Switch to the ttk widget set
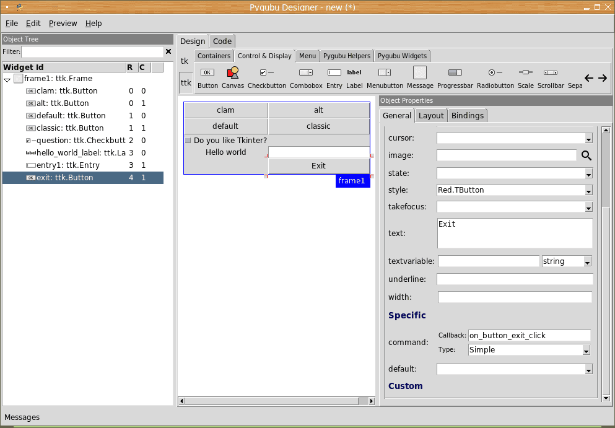Viewport: 615px width, 428px height. point(185,82)
